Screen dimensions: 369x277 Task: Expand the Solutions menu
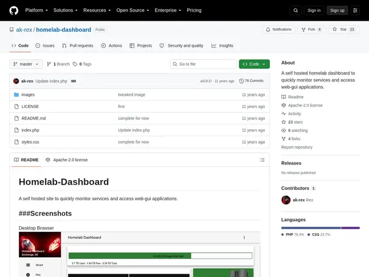coord(65,10)
